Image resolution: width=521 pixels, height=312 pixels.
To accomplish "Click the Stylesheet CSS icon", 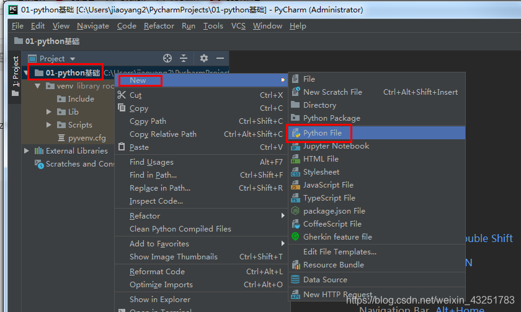I will [x=295, y=172].
